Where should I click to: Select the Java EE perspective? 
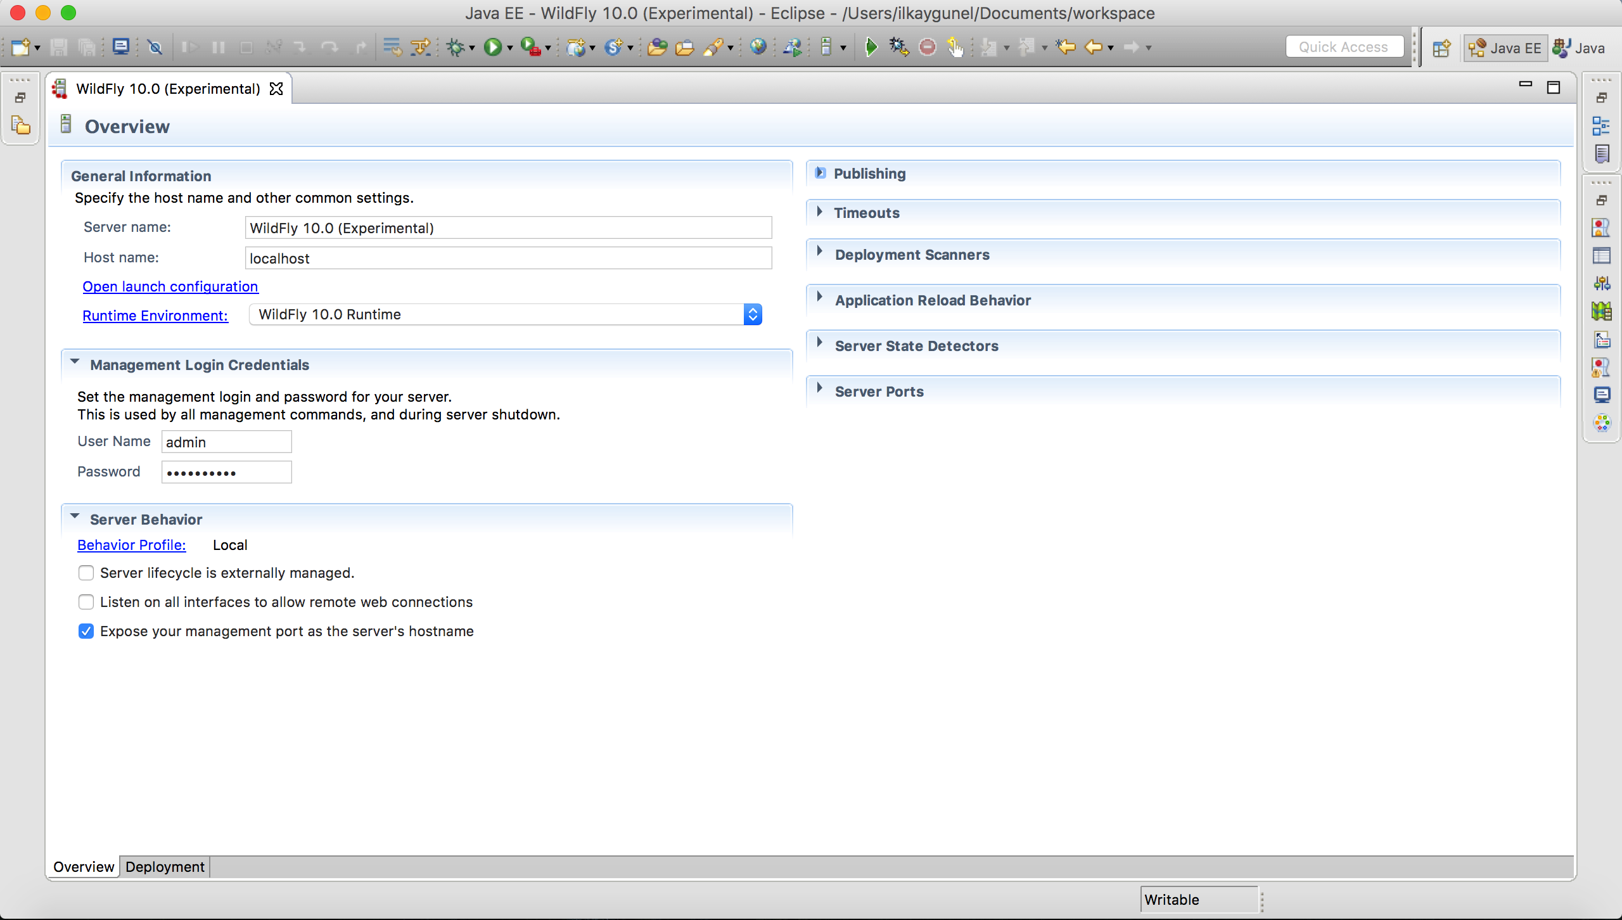tap(1505, 48)
